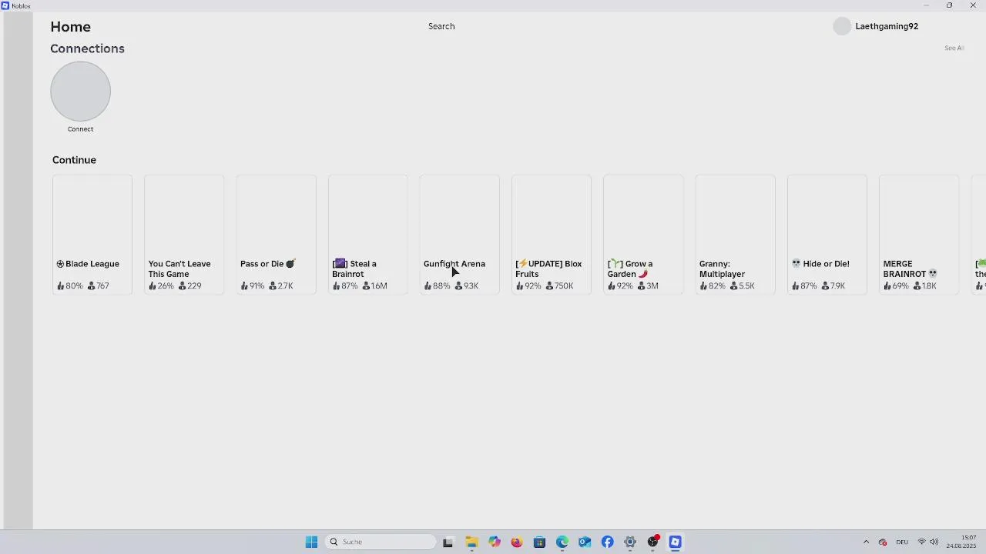Open Task View on the taskbar

(x=448, y=542)
